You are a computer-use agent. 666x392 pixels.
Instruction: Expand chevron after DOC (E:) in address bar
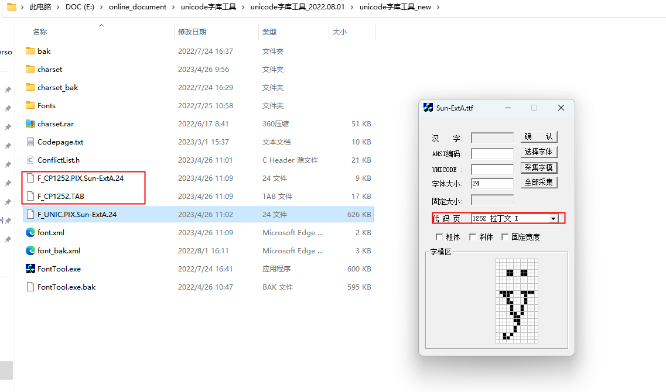[101, 7]
